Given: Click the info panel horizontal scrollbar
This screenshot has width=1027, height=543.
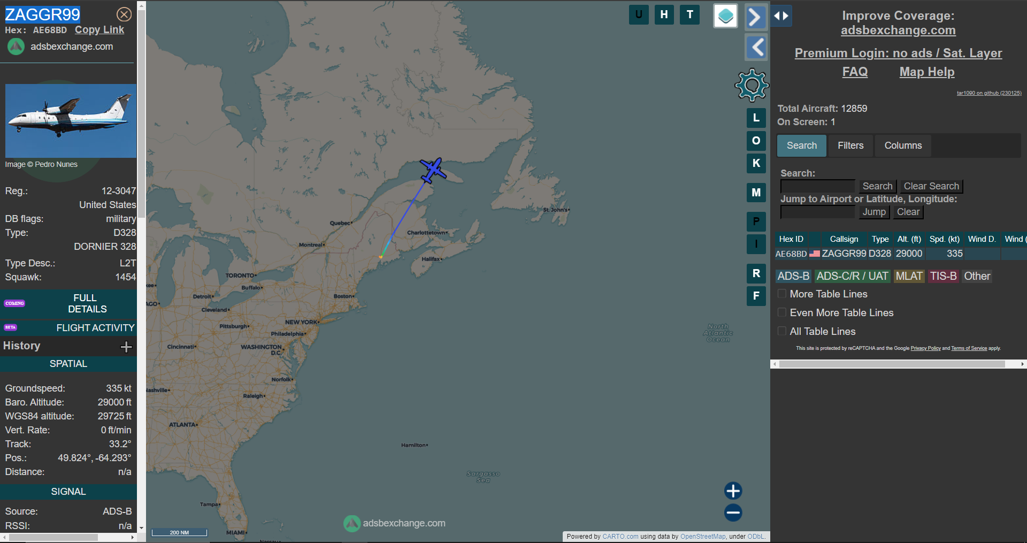Looking at the screenshot, I should (53, 537).
